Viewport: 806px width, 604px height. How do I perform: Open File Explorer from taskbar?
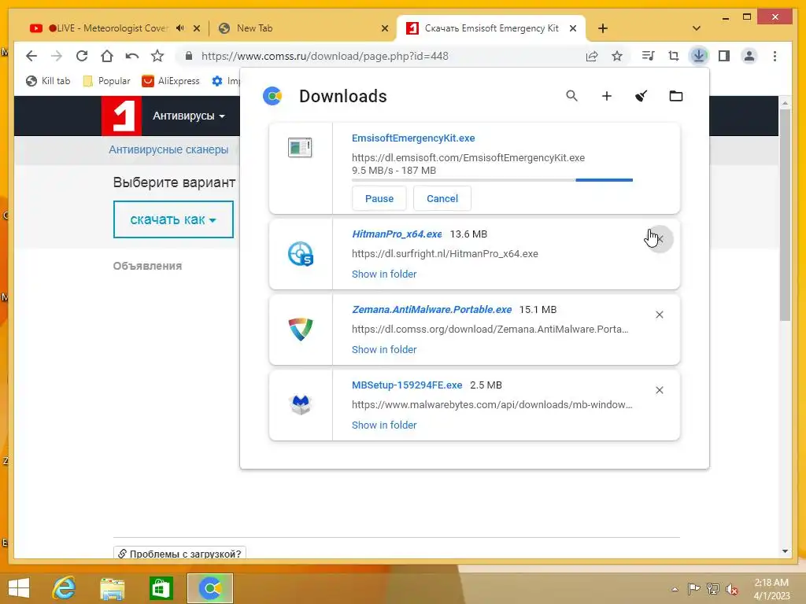click(x=113, y=588)
